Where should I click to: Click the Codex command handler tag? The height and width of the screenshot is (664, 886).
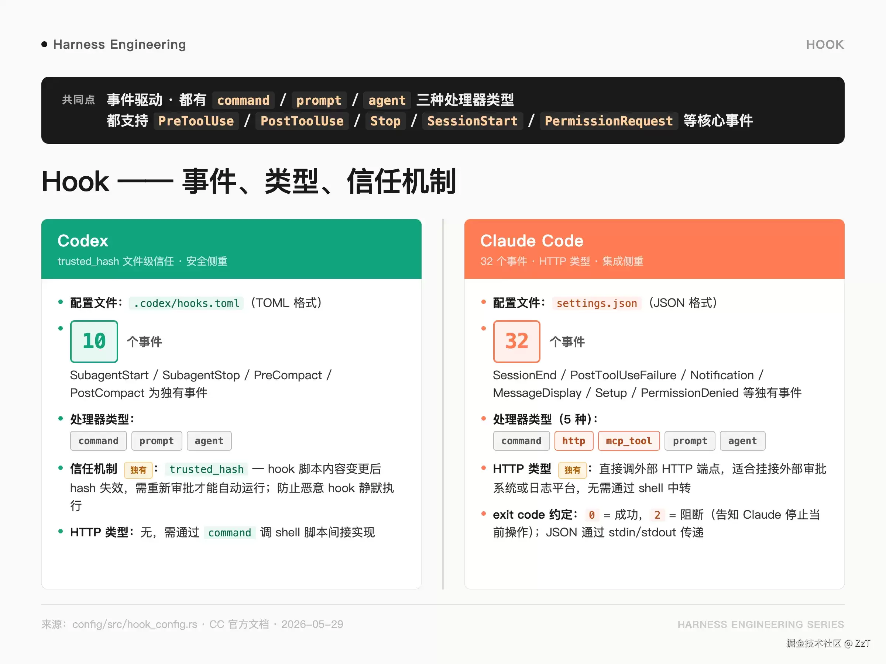click(x=99, y=441)
